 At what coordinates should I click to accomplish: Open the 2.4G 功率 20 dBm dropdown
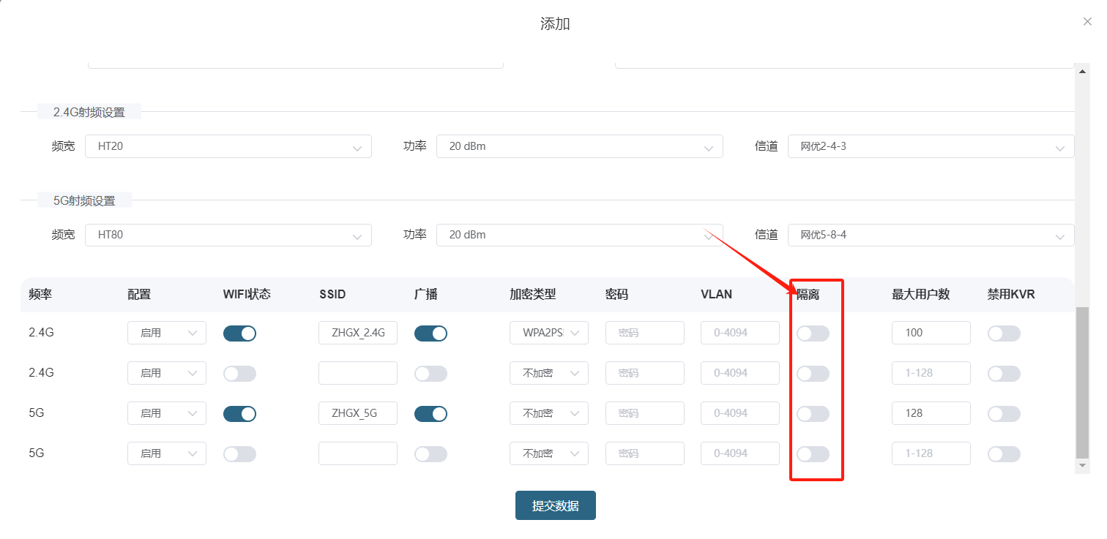tap(579, 146)
